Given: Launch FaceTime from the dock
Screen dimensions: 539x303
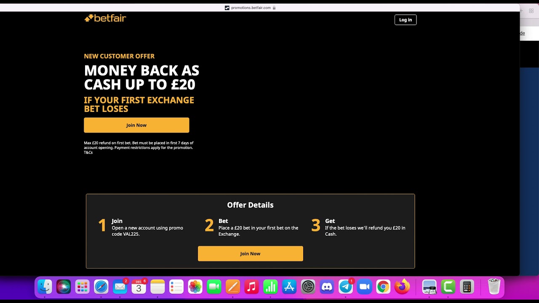Looking at the screenshot, I should pyautogui.click(x=214, y=287).
